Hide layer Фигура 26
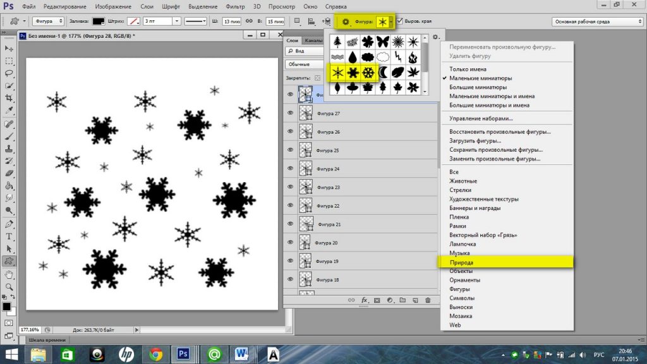647x364 pixels. (x=290, y=131)
